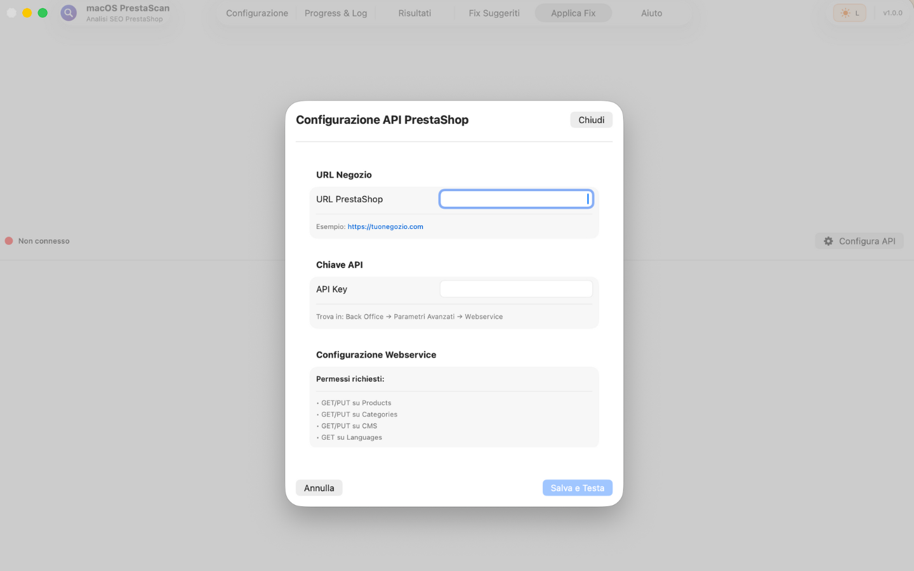Open the Configurazione tab

click(x=257, y=13)
